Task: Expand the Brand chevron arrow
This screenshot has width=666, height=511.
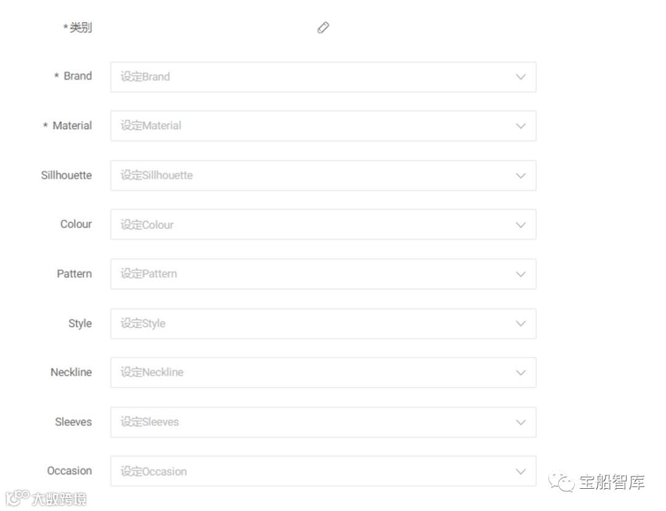Action: click(x=520, y=77)
